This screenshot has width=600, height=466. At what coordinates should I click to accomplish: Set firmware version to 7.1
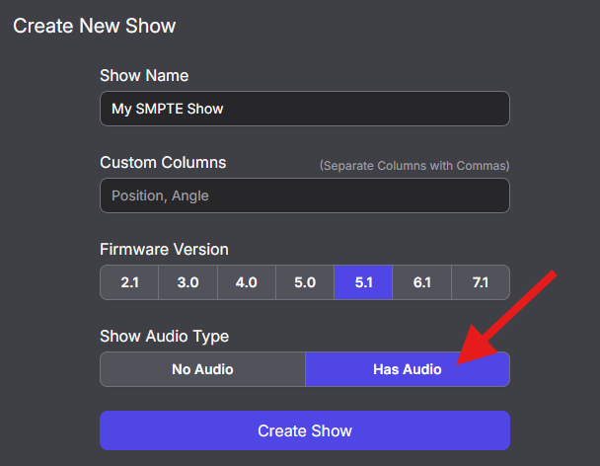(x=481, y=282)
